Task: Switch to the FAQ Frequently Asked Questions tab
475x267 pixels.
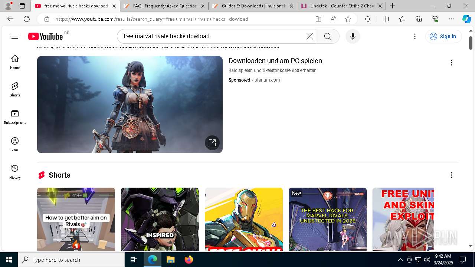Action: click(x=165, y=6)
